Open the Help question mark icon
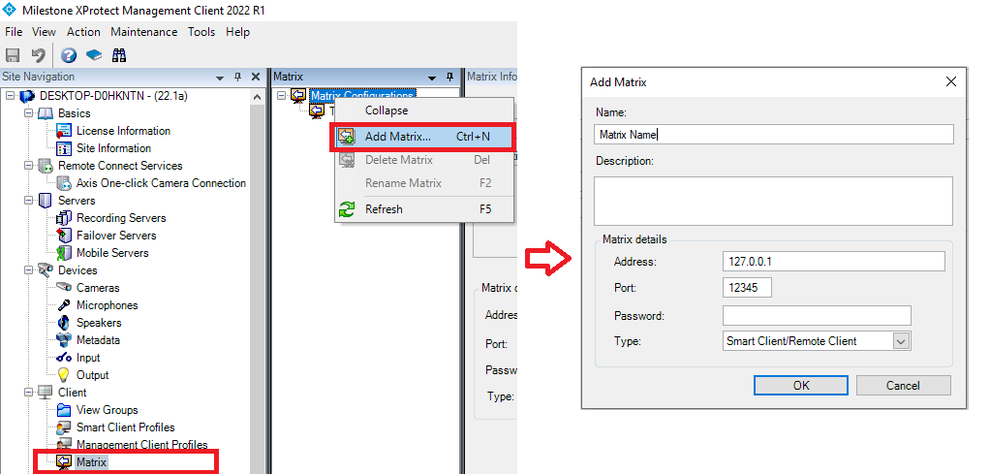This screenshot has height=474, width=990. click(x=69, y=55)
